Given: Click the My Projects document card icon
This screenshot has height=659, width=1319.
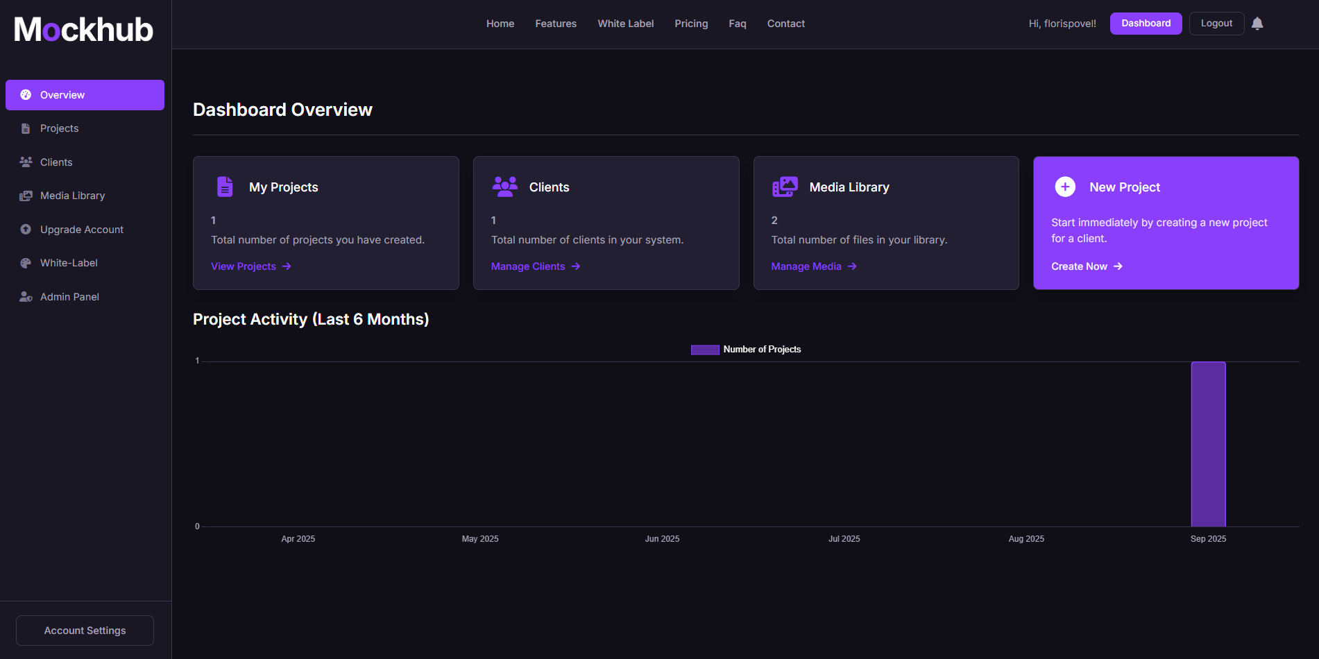Looking at the screenshot, I should [x=224, y=186].
